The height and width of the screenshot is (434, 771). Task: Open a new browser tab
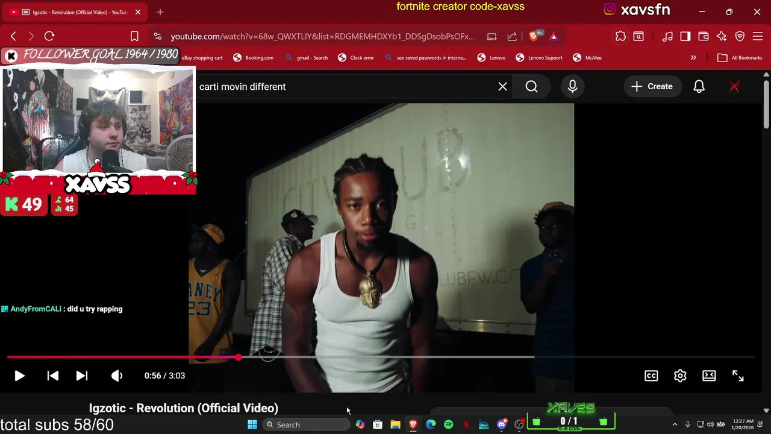click(x=160, y=12)
